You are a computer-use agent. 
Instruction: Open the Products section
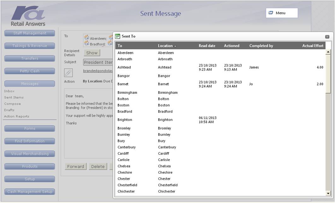tap(30, 166)
